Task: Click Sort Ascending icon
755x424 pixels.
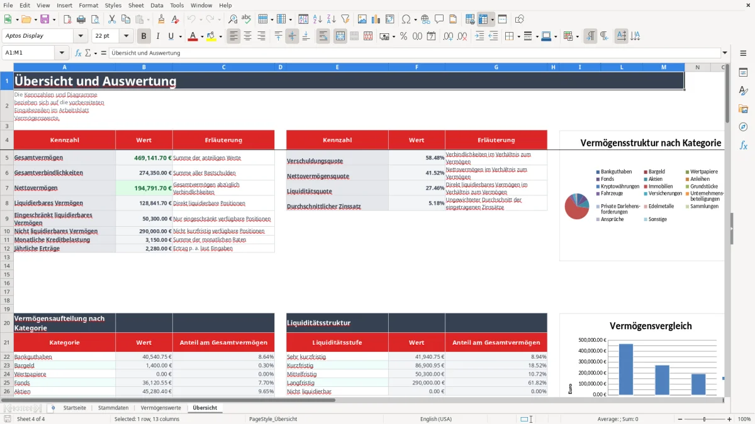Action: (317, 19)
